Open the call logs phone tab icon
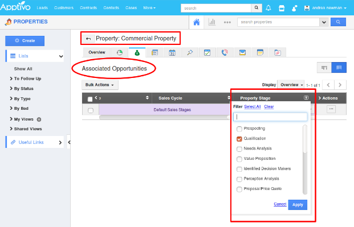Viewport: 354px width, 227px height. point(225,52)
